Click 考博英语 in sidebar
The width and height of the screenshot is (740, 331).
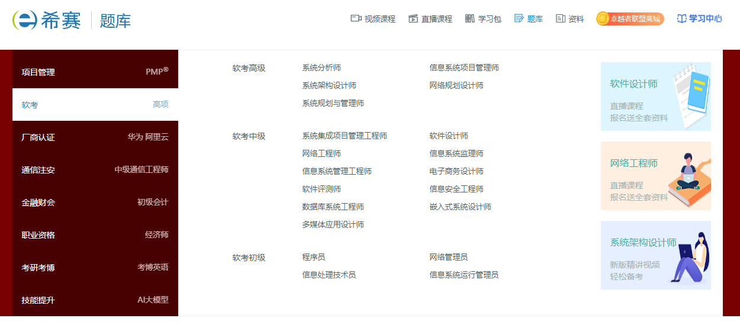point(153,268)
